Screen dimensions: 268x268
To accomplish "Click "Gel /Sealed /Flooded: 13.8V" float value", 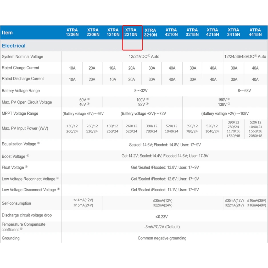I will (x=165, y=167).
